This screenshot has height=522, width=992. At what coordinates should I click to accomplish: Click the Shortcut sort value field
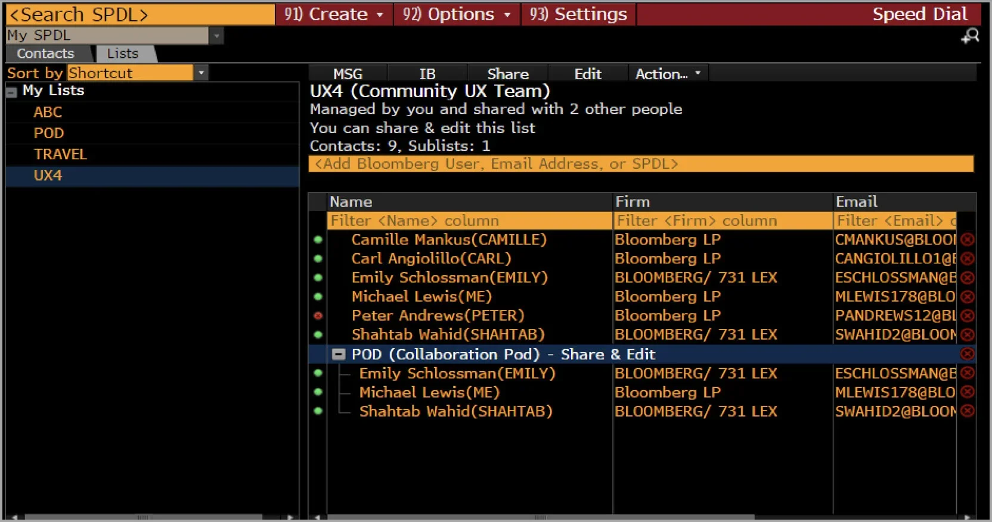point(130,73)
